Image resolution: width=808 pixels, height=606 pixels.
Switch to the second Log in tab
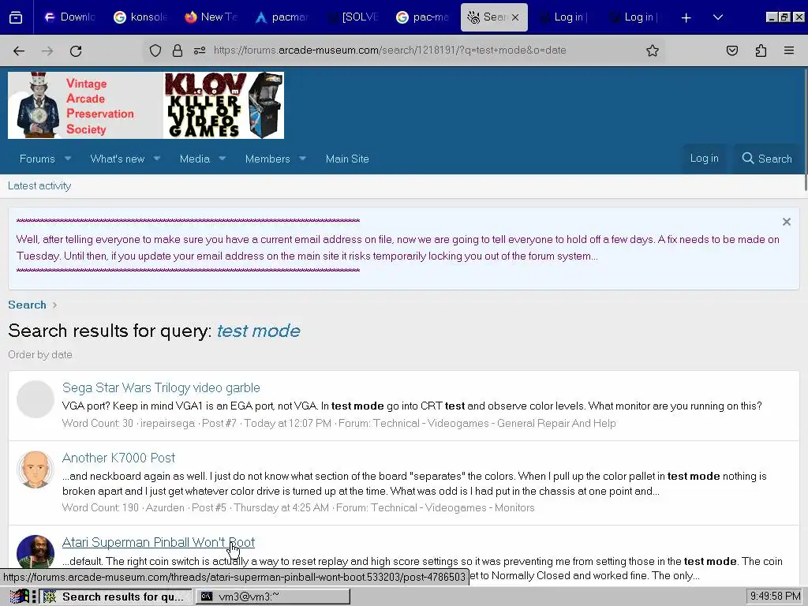coord(634,17)
